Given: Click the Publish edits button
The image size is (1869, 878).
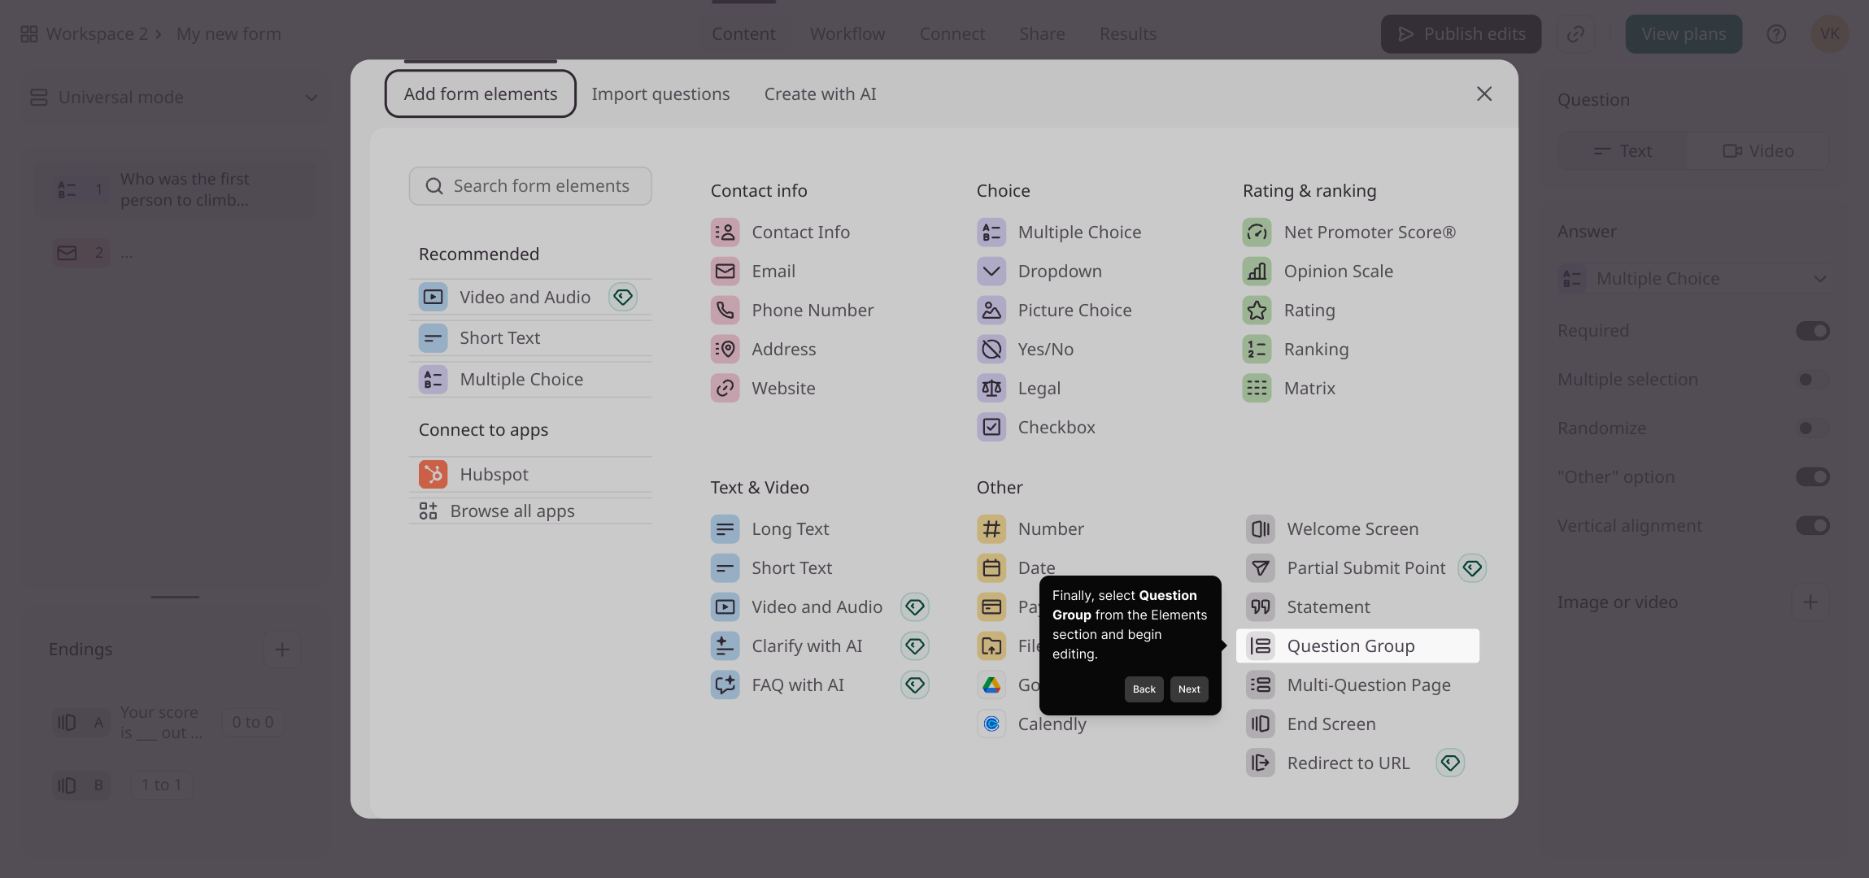Looking at the screenshot, I should (x=1461, y=34).
